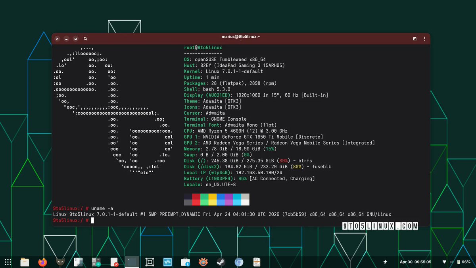Open the square frame app in the dock
The height and width of the screenshot is (268, 476).
tap(150, 262)
